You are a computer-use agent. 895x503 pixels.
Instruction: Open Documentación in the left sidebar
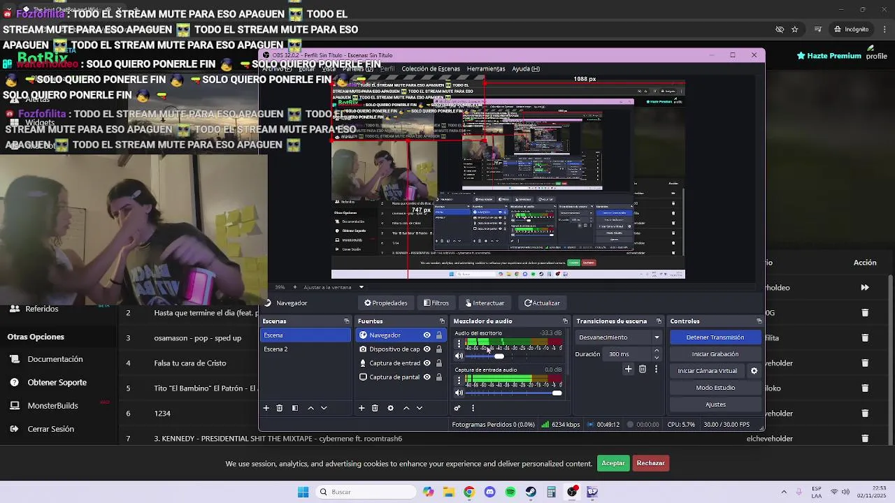[x=55, y=359]
